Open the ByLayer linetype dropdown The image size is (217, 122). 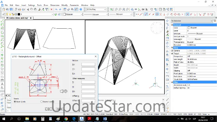107,14
